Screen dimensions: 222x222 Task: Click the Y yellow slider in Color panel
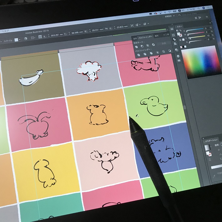[x=197, y=37]
